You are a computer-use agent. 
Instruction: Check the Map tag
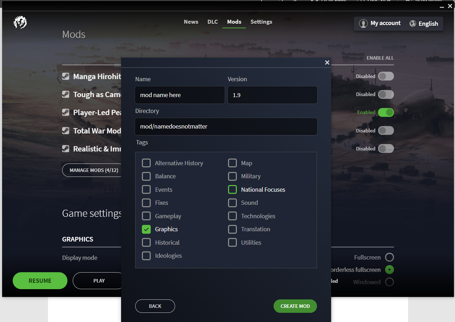click(232, 163)
